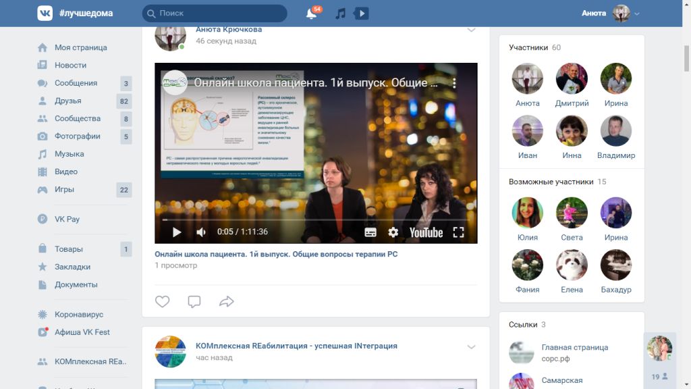Image resolution: width=691 pixels, height=389 pixels.
Task: Share the video post via arrow icon
Action: pyautogui.click(x=227, y=301)
